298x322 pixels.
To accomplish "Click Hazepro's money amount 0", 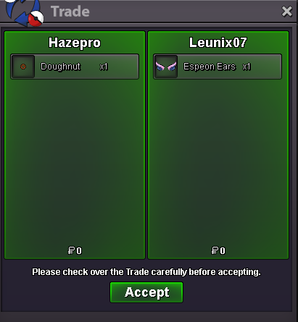I will (79, 251).
